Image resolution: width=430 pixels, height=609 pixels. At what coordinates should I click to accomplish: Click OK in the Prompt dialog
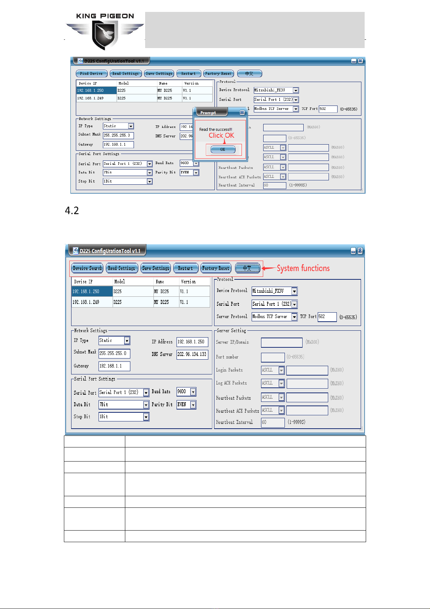(223, 149)
